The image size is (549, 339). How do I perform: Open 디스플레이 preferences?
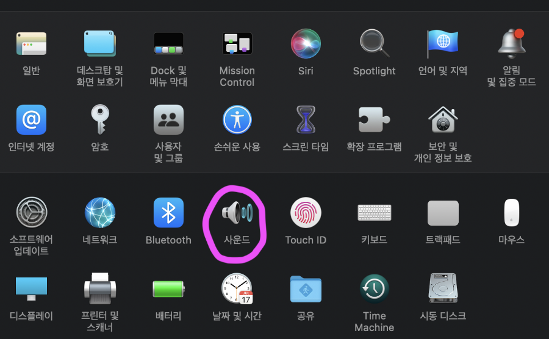[x=31, y=288]
